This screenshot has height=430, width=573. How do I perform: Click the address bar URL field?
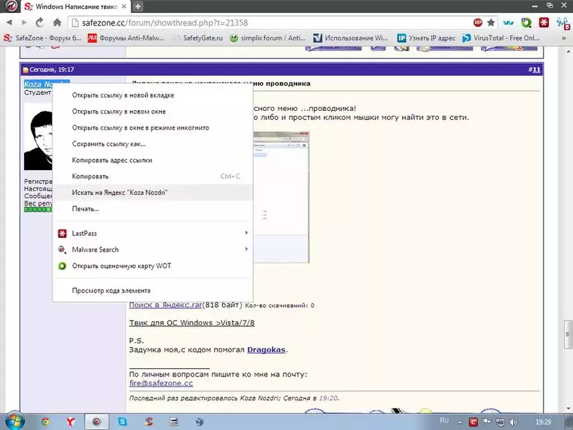coord(270,23)
